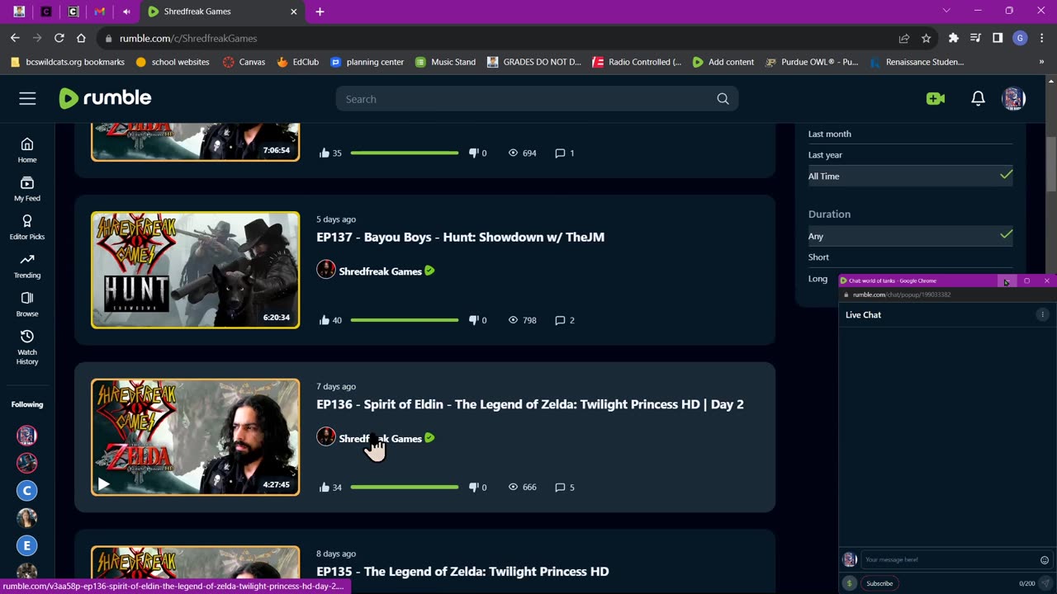Select Any duration filter

point(910,236)
